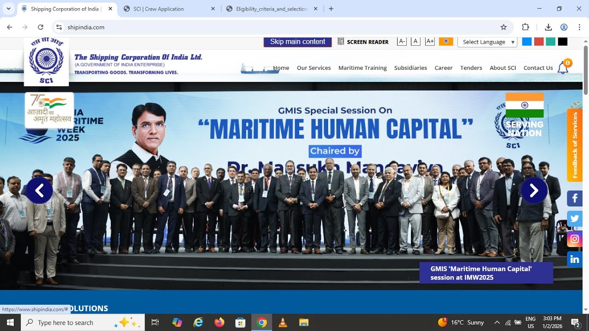Open SCI Facebook page icon
The image size is (589, 331).
coord(575,199)
